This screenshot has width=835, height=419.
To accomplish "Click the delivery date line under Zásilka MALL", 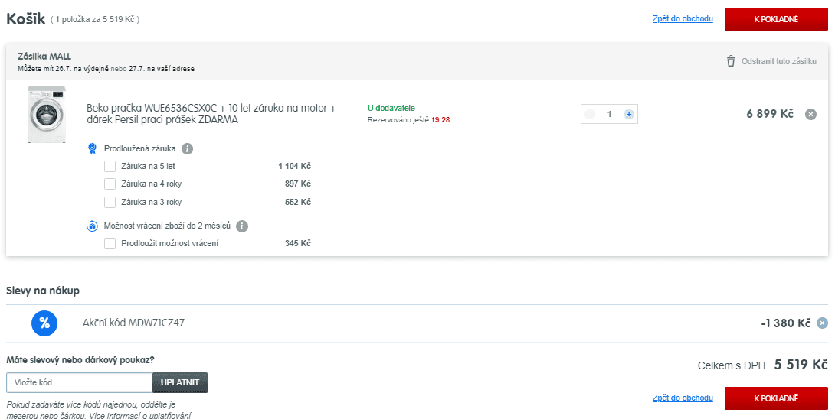I will tap(106, 69).
